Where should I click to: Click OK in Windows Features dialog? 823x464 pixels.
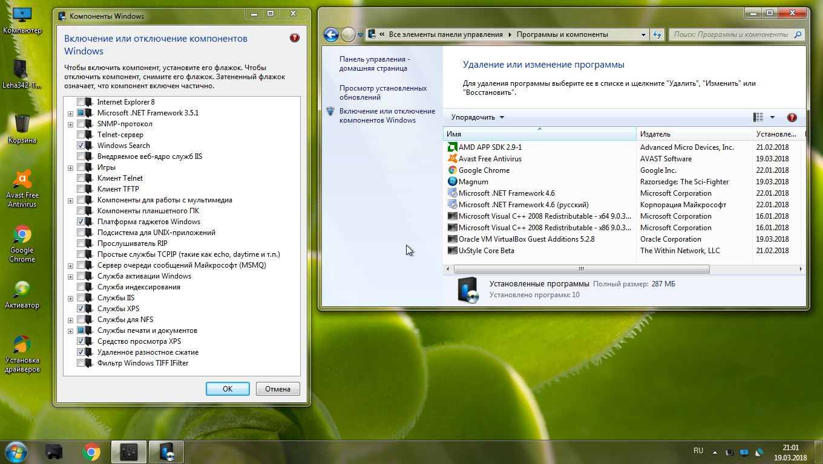[x=228, y=388]
